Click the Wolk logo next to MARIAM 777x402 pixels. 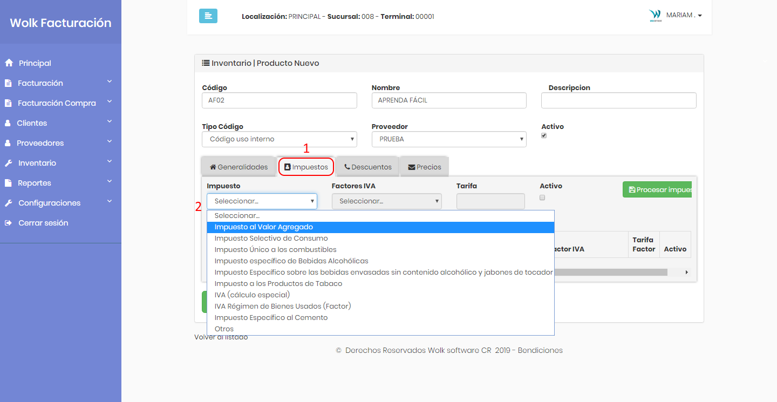[x=655, y=15]
